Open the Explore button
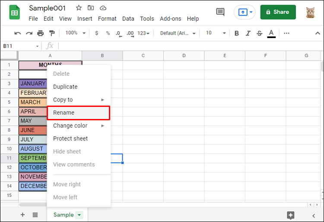This screenshot has width=324, height=222. tap(291, 216)
